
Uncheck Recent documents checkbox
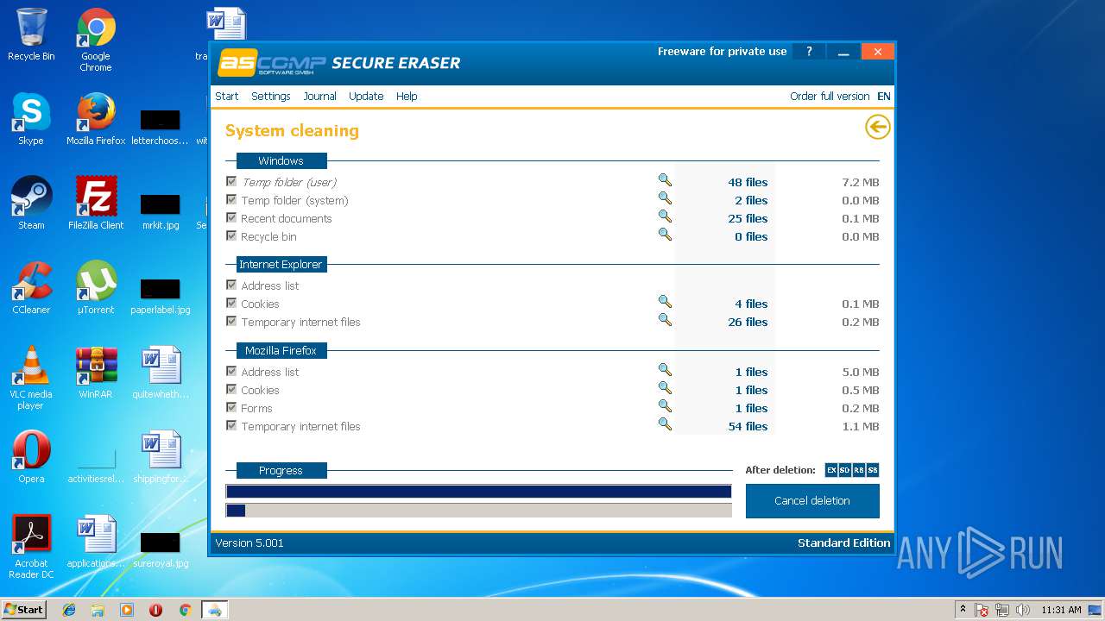click(231, 217)
